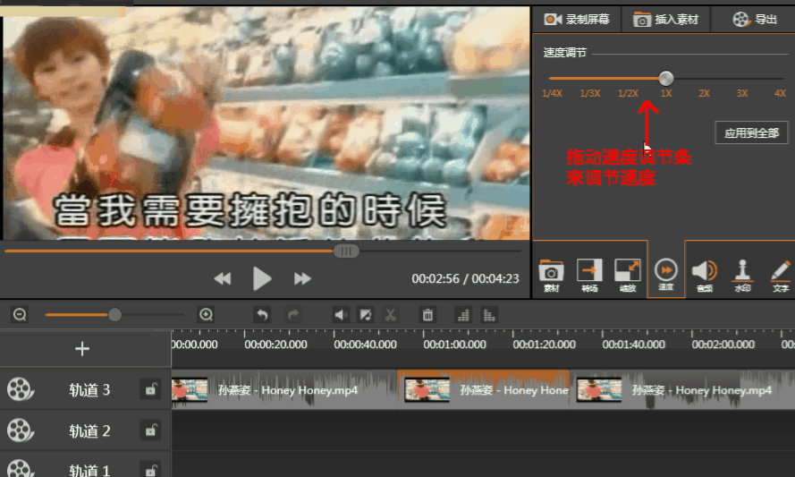Set speed to 4X on the slider

point(780,93)
